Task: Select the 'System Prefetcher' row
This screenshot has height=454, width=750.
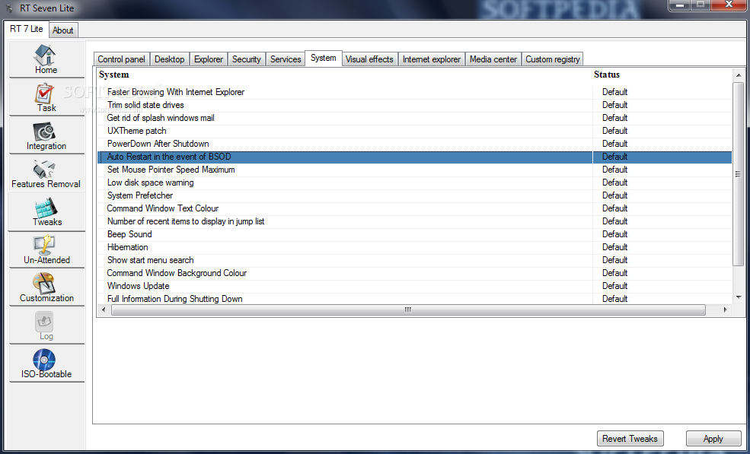Action: [415, 195]
